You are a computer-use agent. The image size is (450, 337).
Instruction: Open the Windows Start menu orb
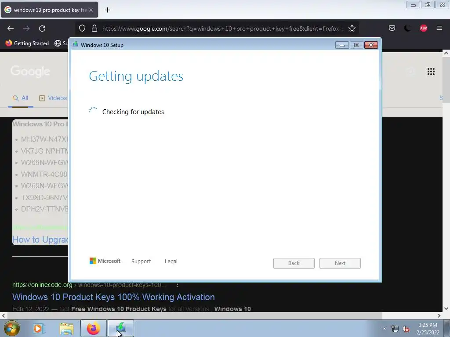coord(12,328)
